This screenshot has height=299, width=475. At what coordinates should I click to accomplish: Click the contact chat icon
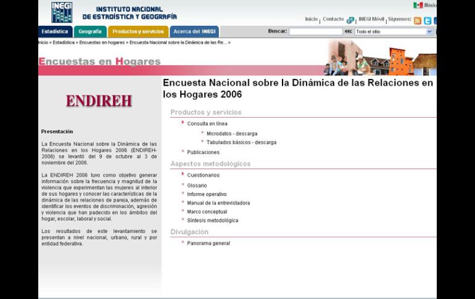click(350, 20)
